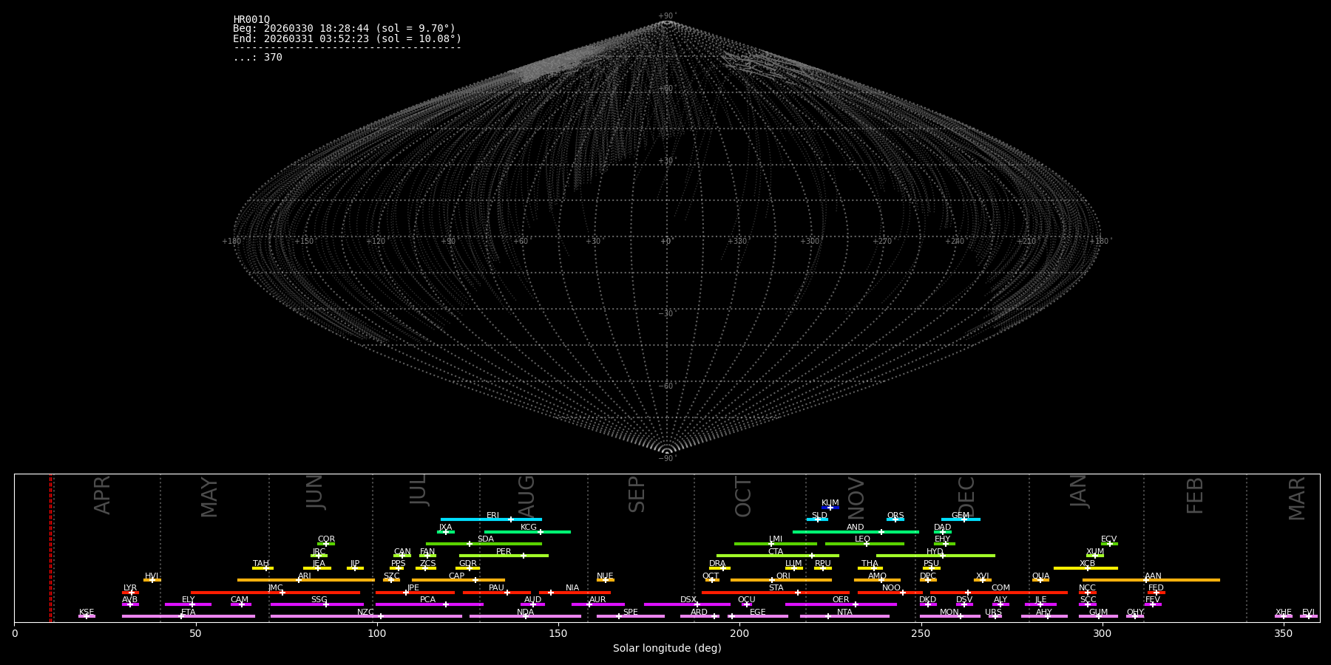Click the NIA shower label
Screen dimensions: 1331x665
[572, 588]
